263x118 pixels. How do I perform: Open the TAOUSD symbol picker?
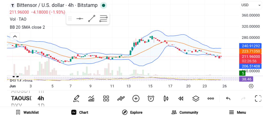pyautogui.click(x=22, y=98)
